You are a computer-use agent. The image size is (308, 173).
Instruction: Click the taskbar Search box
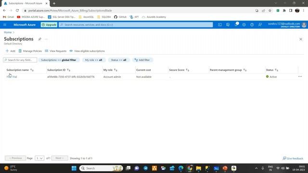101,168
